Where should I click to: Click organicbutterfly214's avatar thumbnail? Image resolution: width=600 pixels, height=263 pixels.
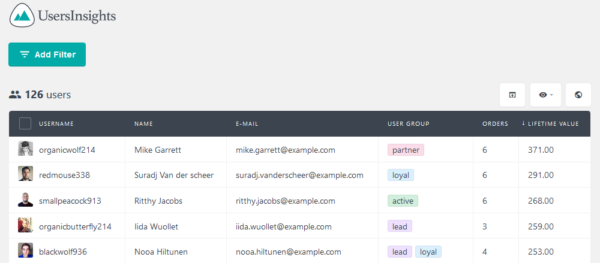(25, 225)
